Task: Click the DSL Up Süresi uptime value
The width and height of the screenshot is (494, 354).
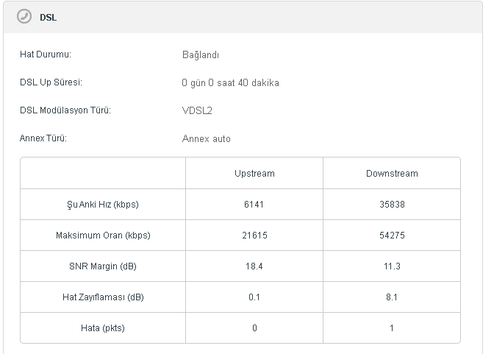Action: click(x=230, y=82)
